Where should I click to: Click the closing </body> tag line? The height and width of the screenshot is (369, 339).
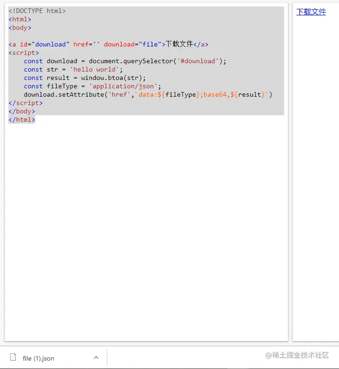(x=22, y=112)
